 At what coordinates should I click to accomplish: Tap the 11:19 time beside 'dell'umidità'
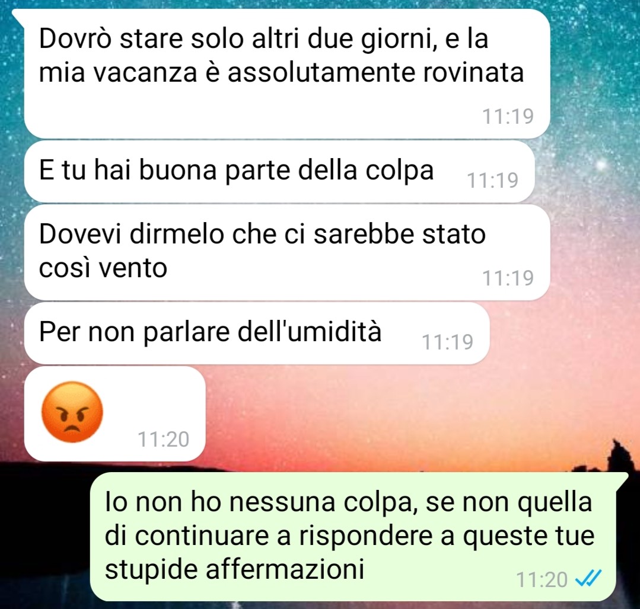[447, 342]
